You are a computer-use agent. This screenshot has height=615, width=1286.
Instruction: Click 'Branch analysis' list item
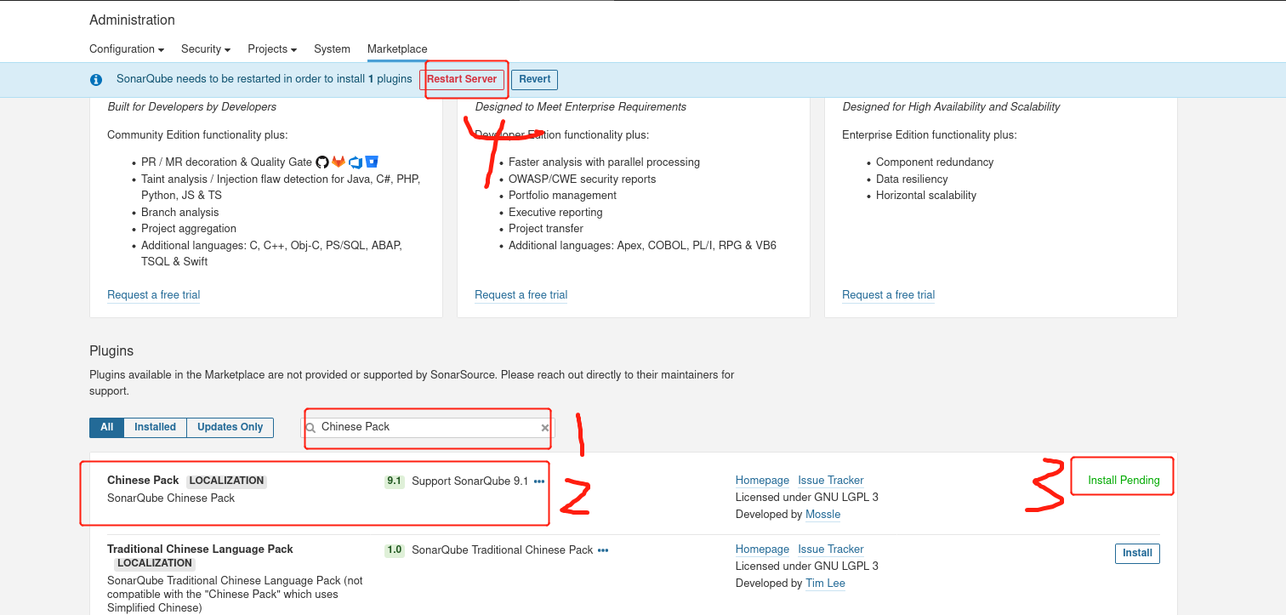[x=180, y=213]
